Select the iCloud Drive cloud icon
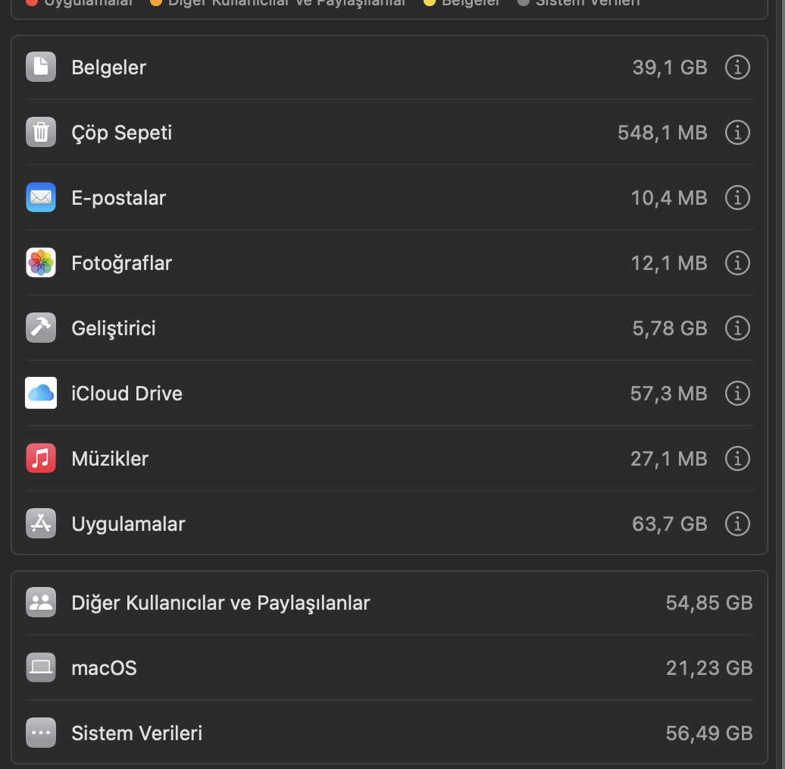This screenshot has height=769, width=785. coord(41,394)
